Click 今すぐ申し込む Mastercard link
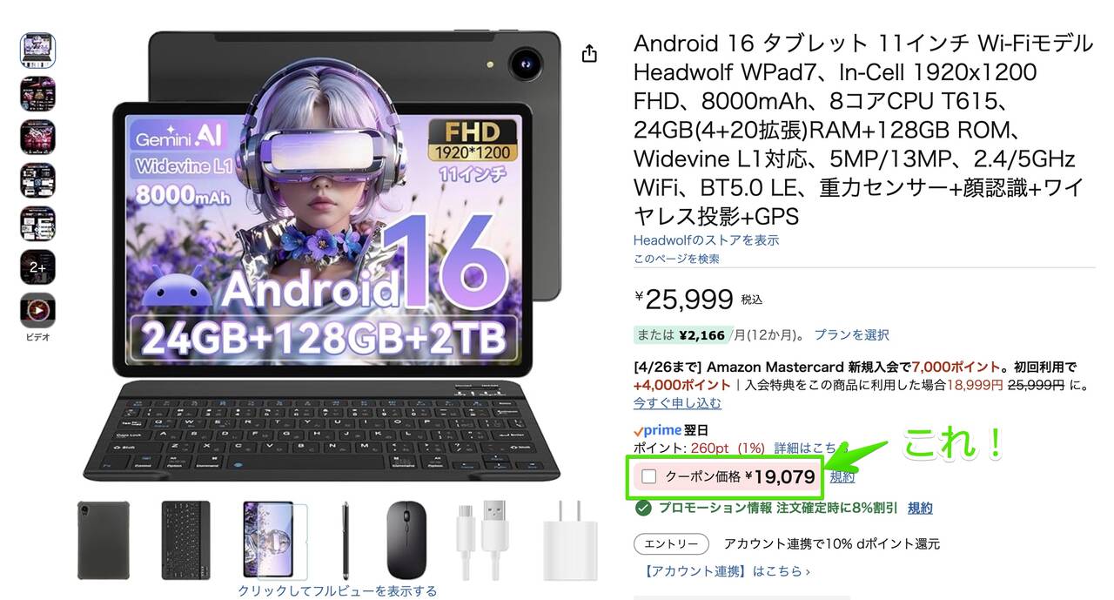Image resolution: width=1114 pixels, height=600 pixels. (x=677, y=403)
